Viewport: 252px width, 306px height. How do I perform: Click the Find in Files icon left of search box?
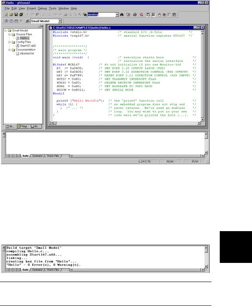[x=85, y=15]
